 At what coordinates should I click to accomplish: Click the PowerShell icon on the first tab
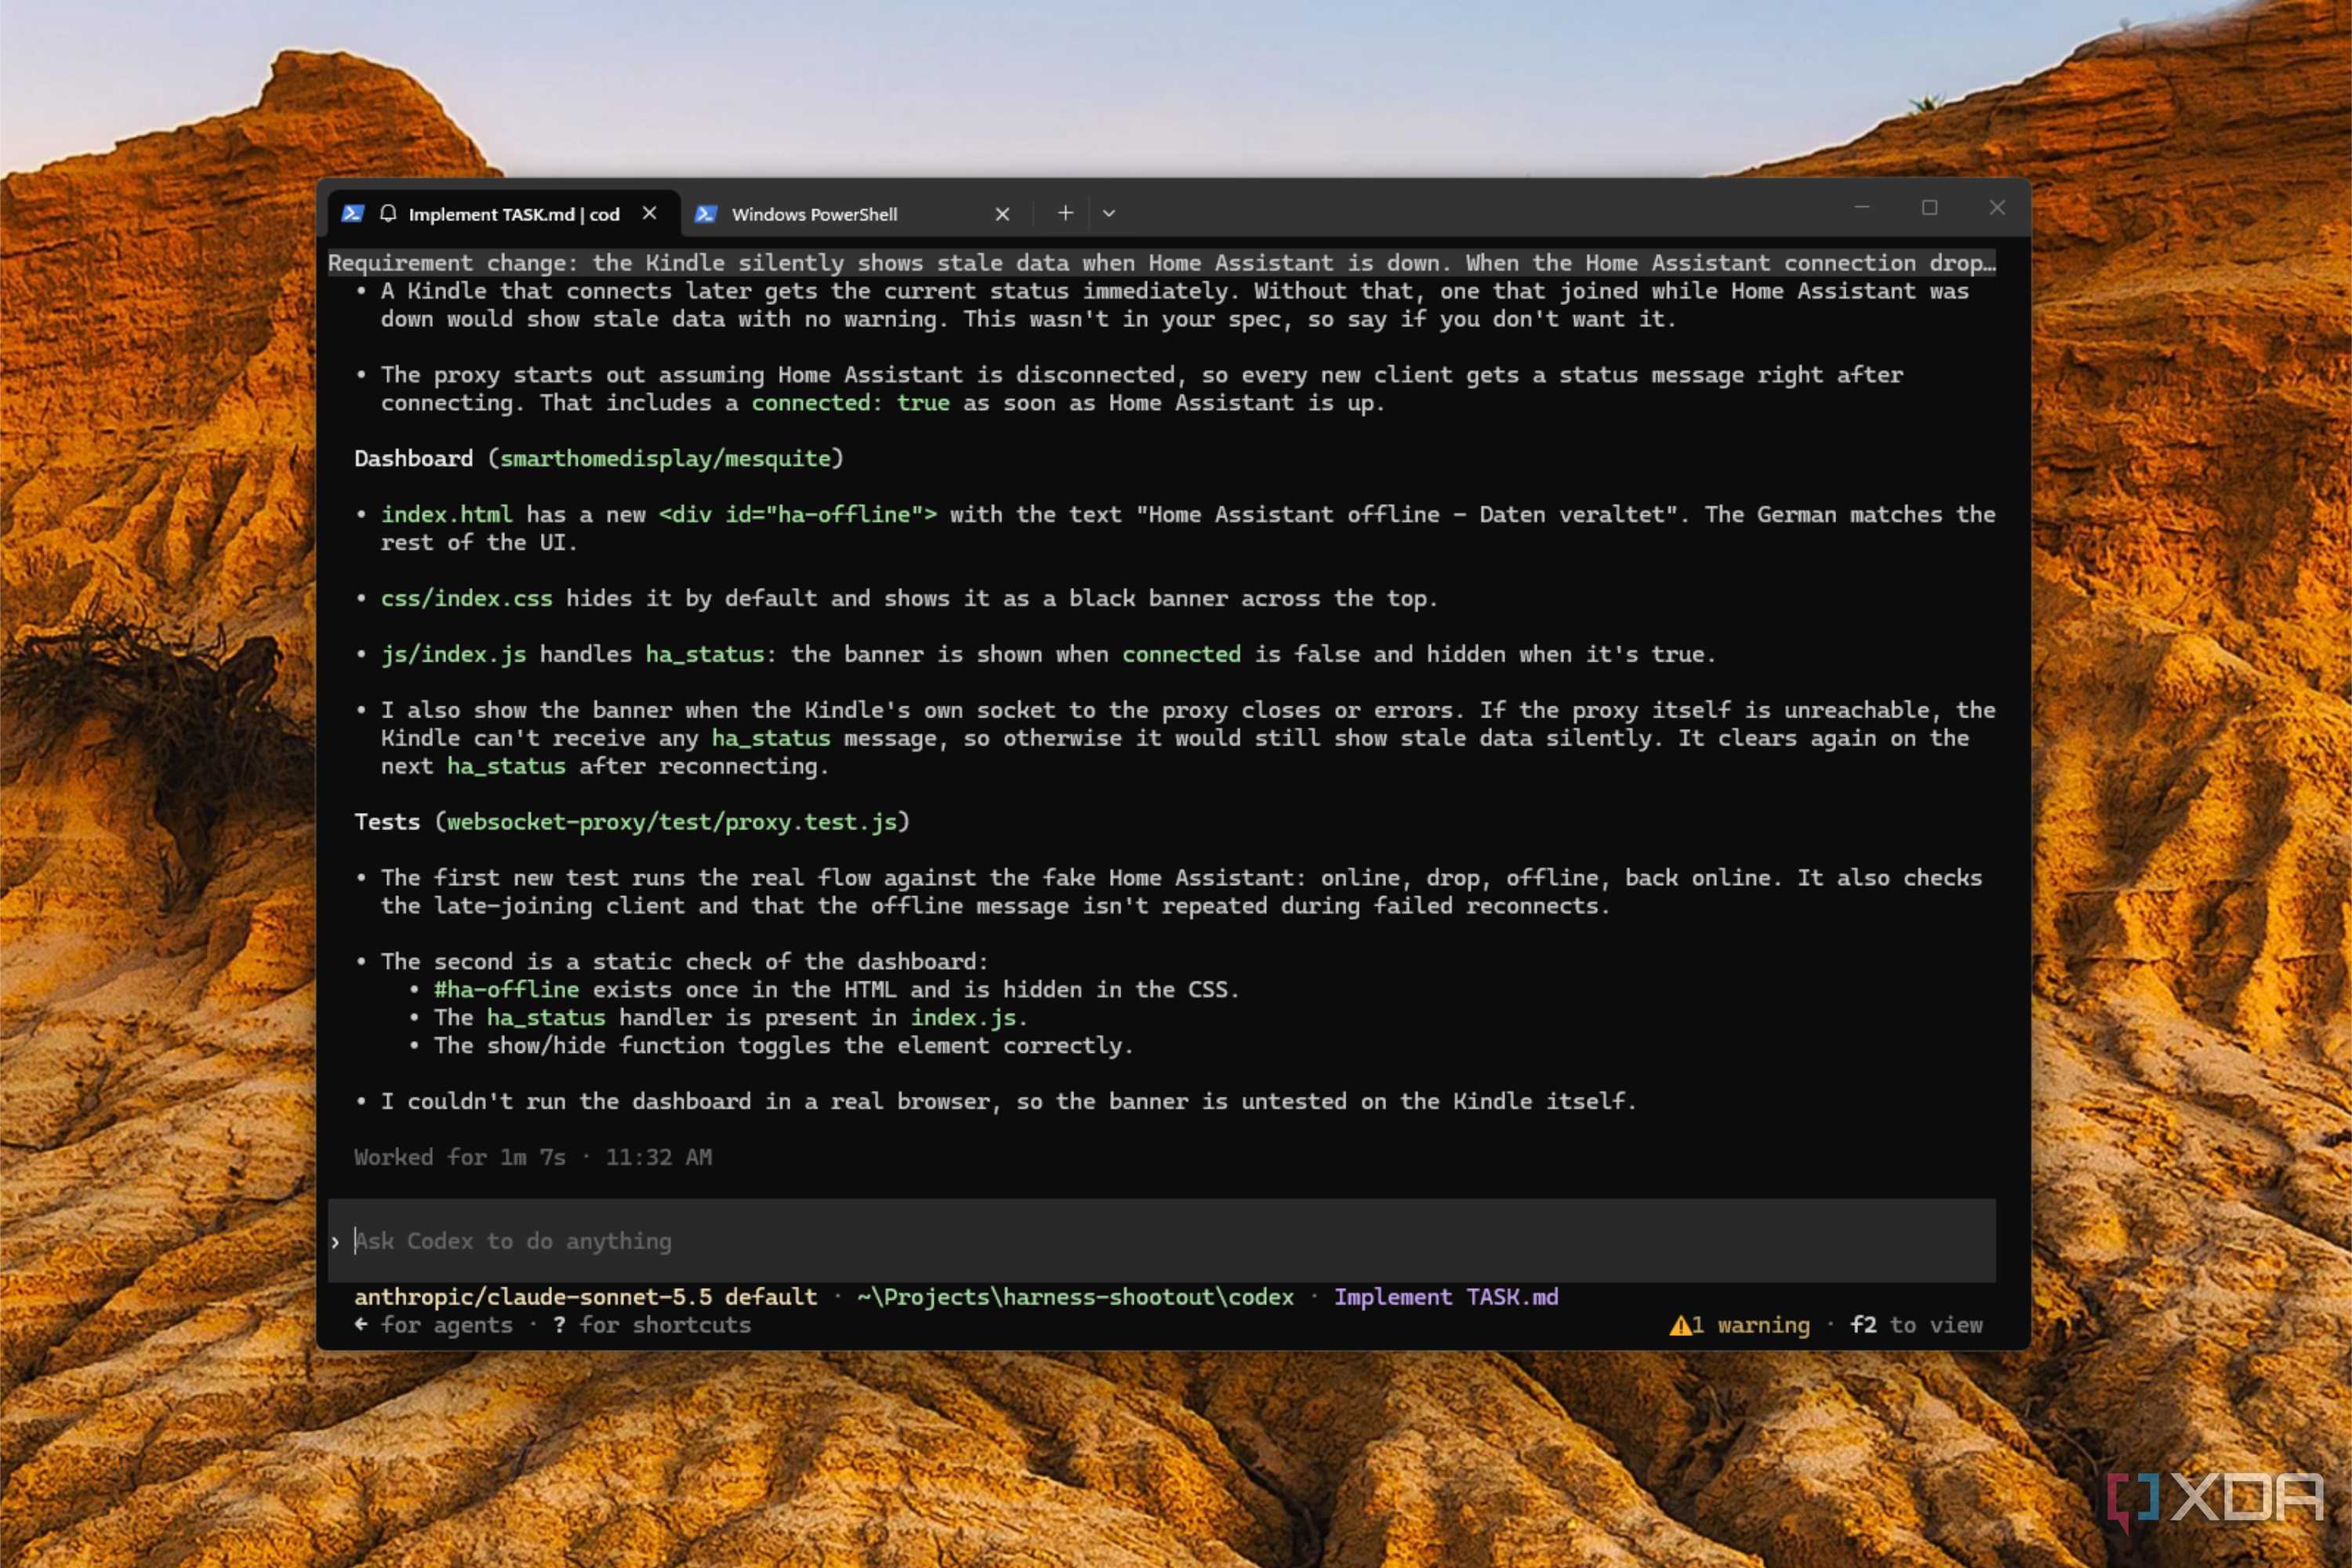(352, 213)
